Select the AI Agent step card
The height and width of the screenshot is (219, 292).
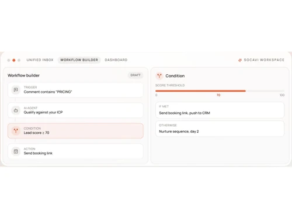75,110
